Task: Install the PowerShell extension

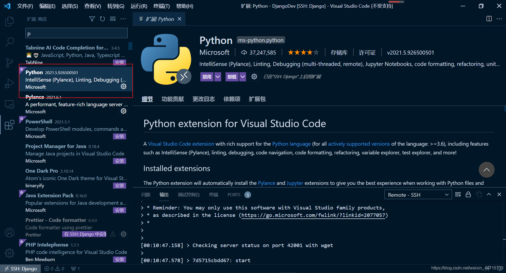Action: point(120,136)
